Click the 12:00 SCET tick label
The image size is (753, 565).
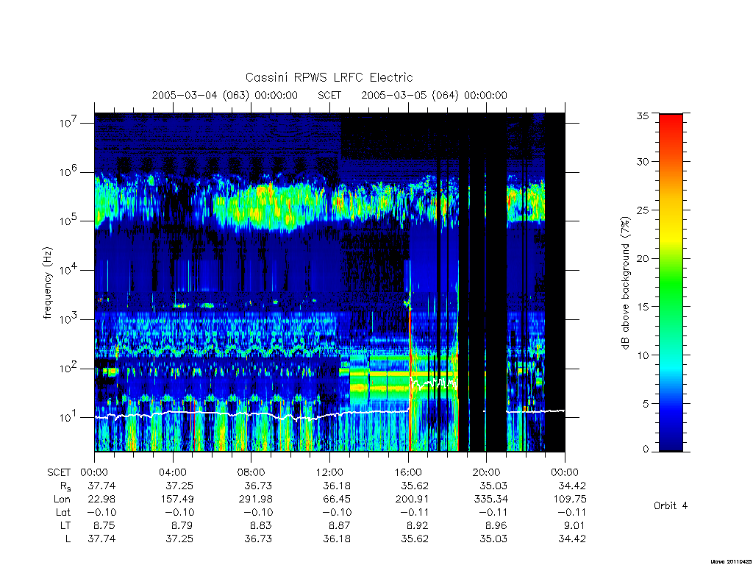click(x=329, y=472)
